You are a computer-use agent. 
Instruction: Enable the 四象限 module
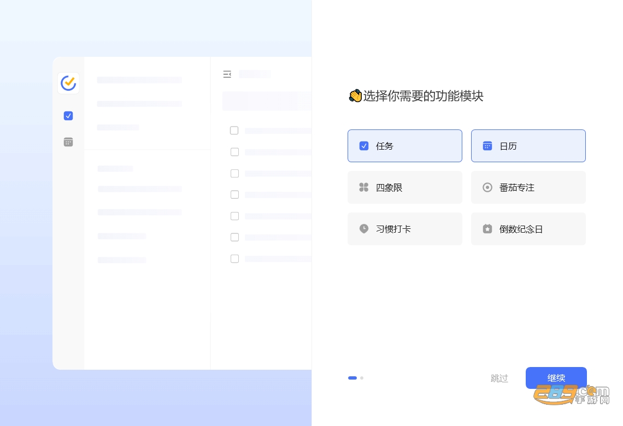click(x=404, y=187)
